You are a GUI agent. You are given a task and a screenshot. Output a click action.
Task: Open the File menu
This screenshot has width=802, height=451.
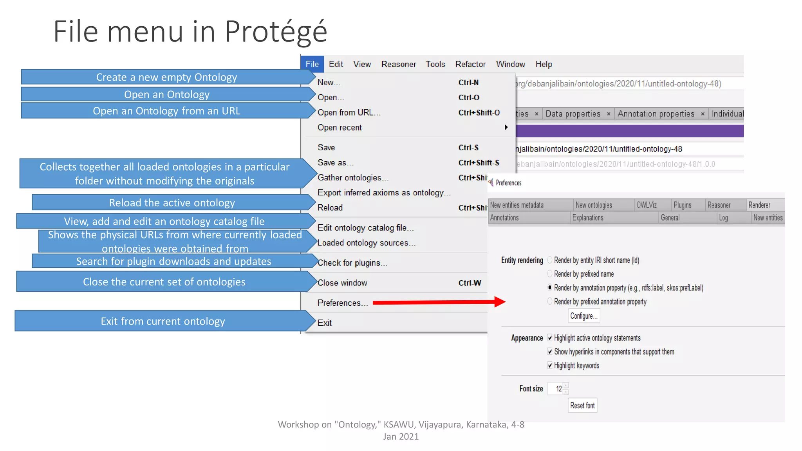(x=312, y=64)
